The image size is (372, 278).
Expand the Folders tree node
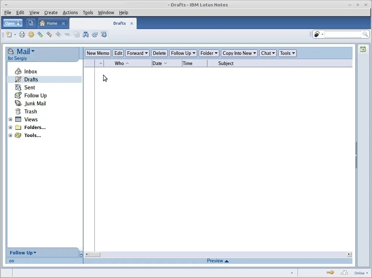coord(11,128)
